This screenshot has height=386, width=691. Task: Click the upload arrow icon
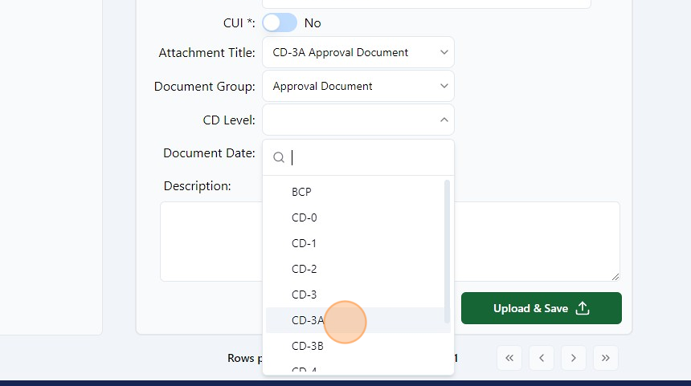point(583,308)
